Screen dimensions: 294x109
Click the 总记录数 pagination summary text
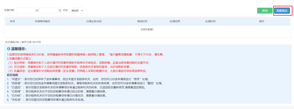[23, 42]
